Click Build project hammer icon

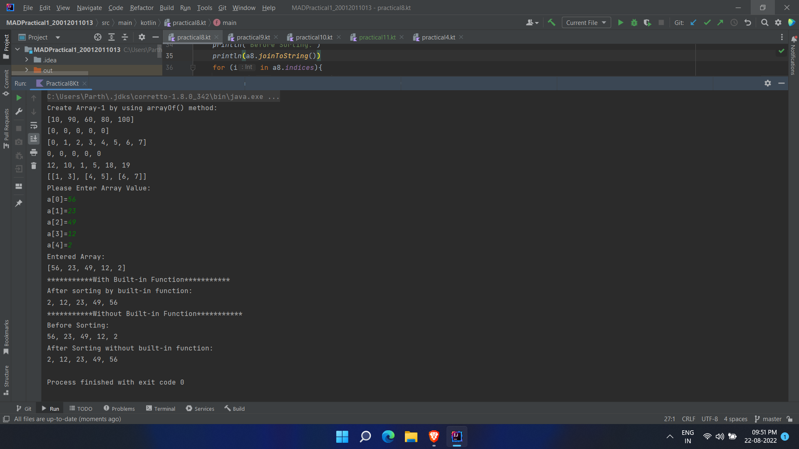pos(552,23)
